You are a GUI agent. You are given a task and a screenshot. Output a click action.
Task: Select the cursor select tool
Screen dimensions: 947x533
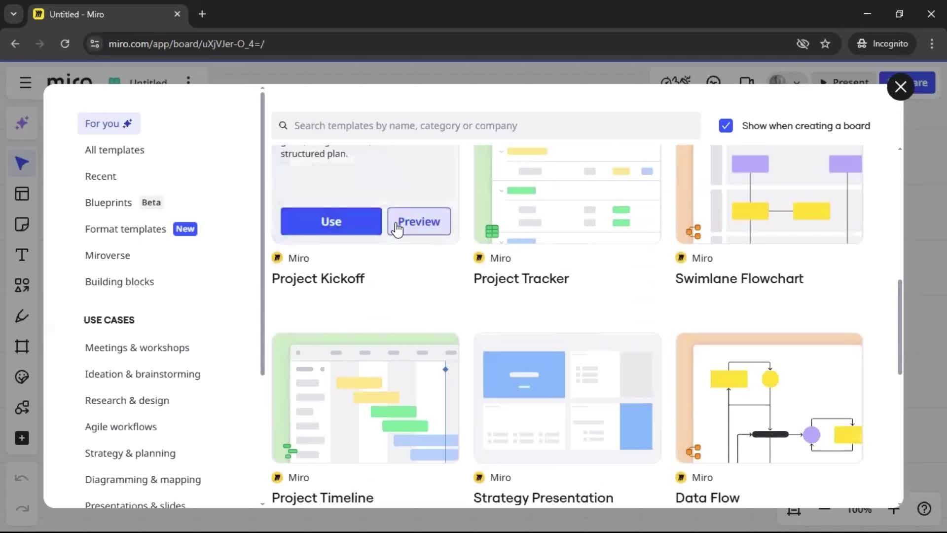click(22, 163)
